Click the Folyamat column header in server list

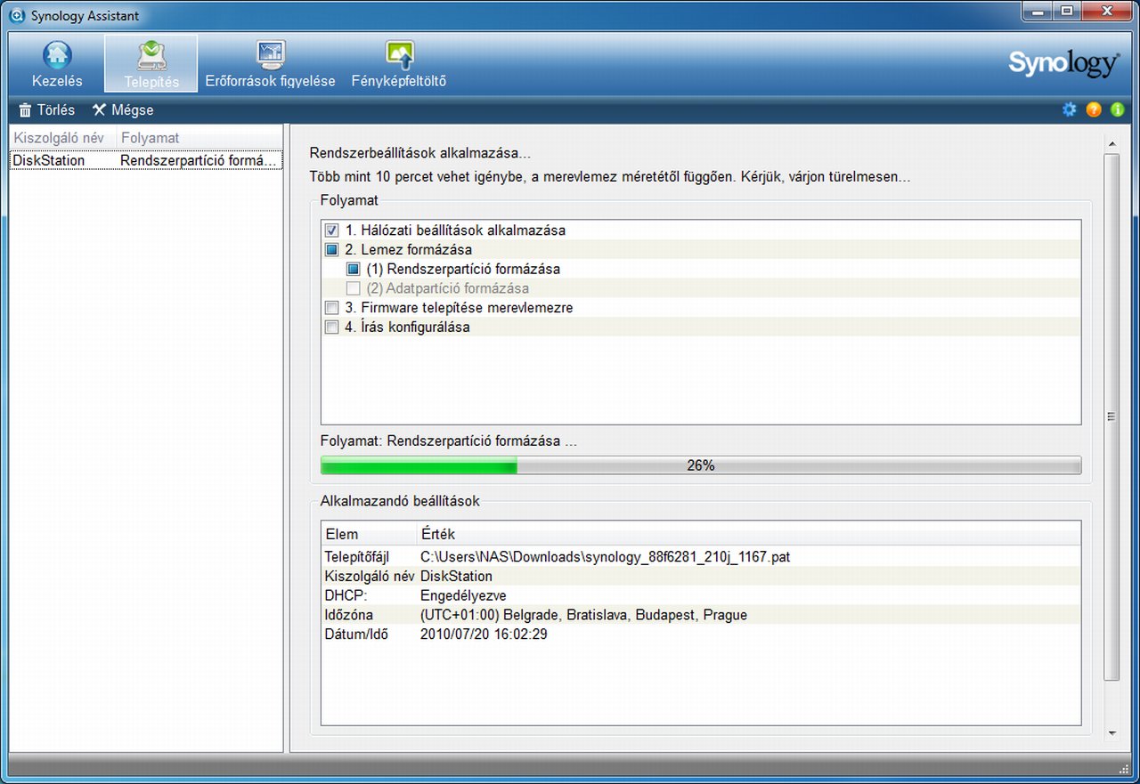point(199,138)
